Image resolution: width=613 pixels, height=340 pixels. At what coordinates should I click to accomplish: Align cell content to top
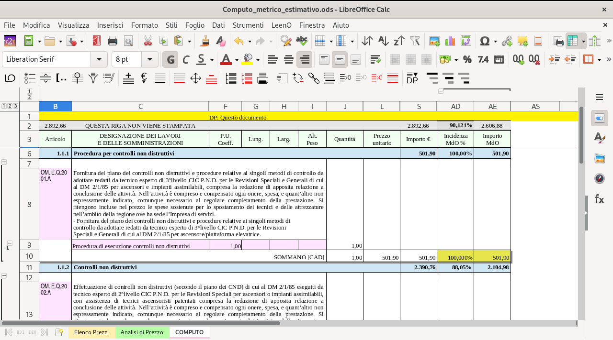pos(324,60)
